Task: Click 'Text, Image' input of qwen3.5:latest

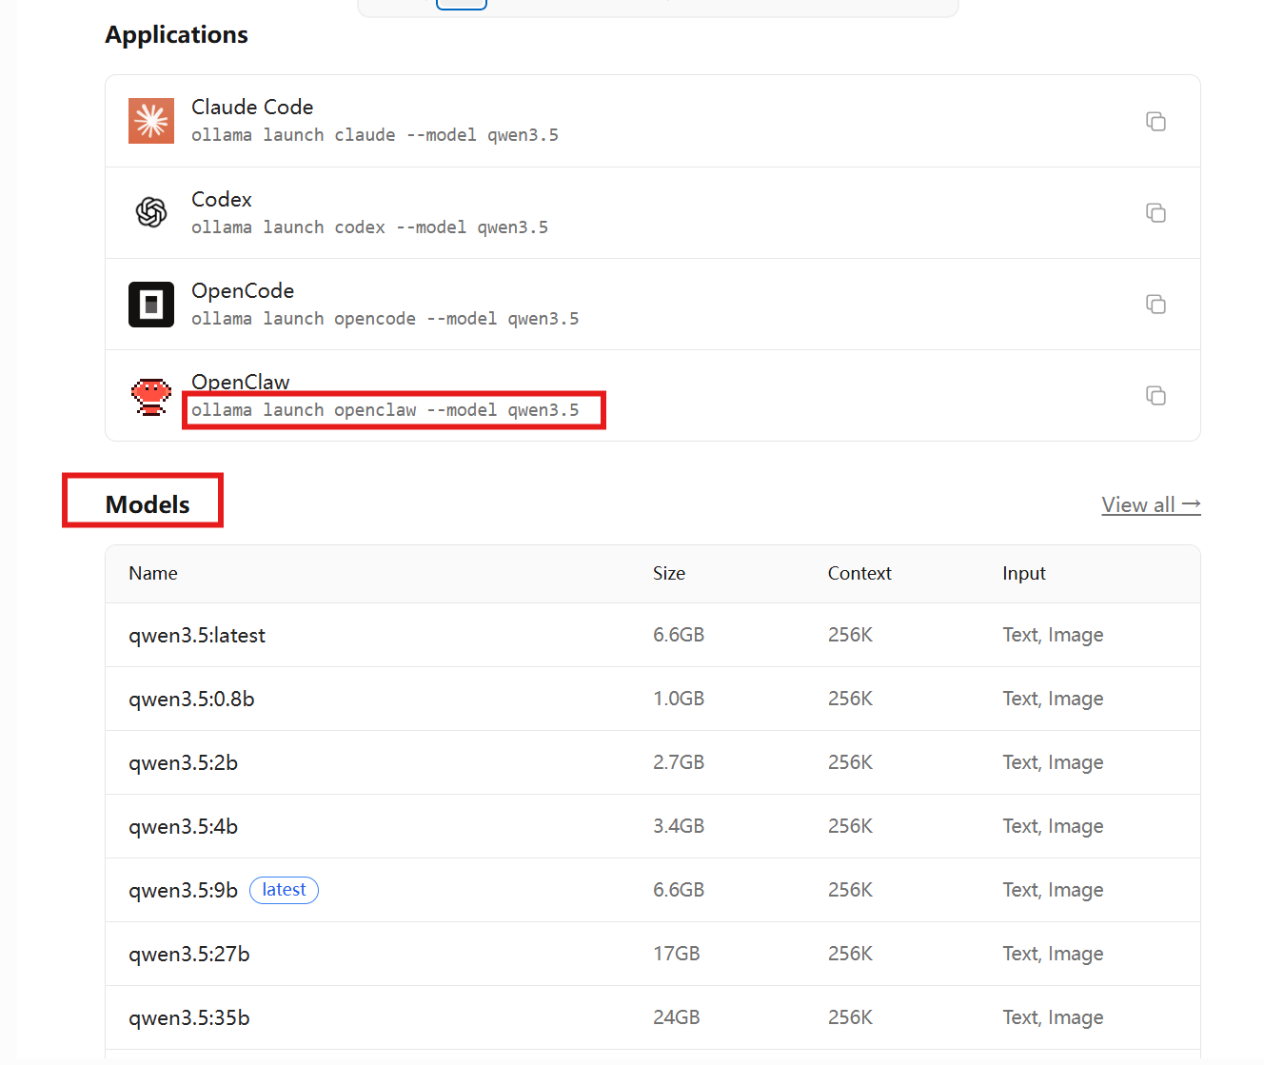Action: click(x=1053, y=635)
